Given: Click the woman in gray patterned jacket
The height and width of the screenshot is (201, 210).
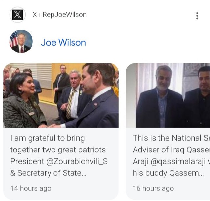Looking at the screenshot, I should click(23, 100).
